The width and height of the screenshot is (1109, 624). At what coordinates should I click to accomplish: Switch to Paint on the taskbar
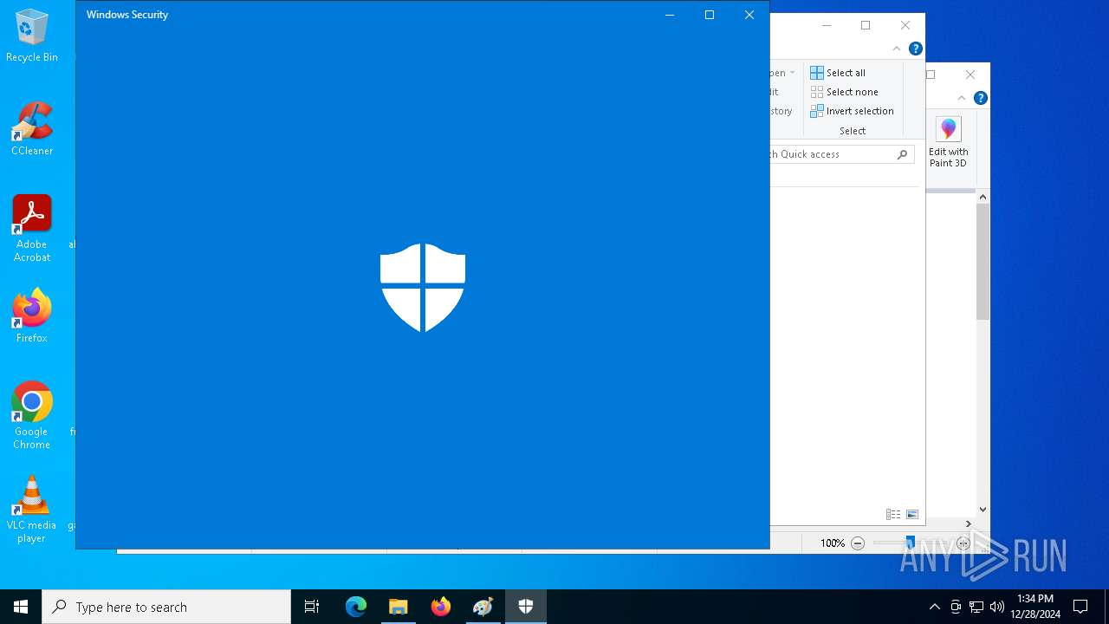[x=483, y=607]
